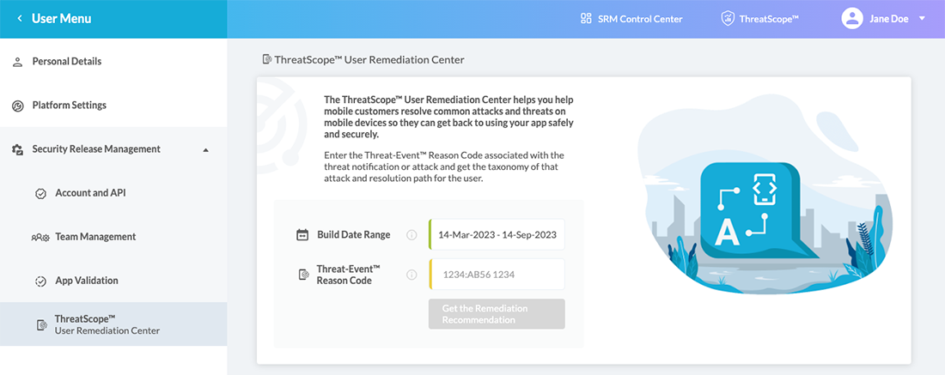
Task: Click the Security Release Management icon
Action: point(17,149)
